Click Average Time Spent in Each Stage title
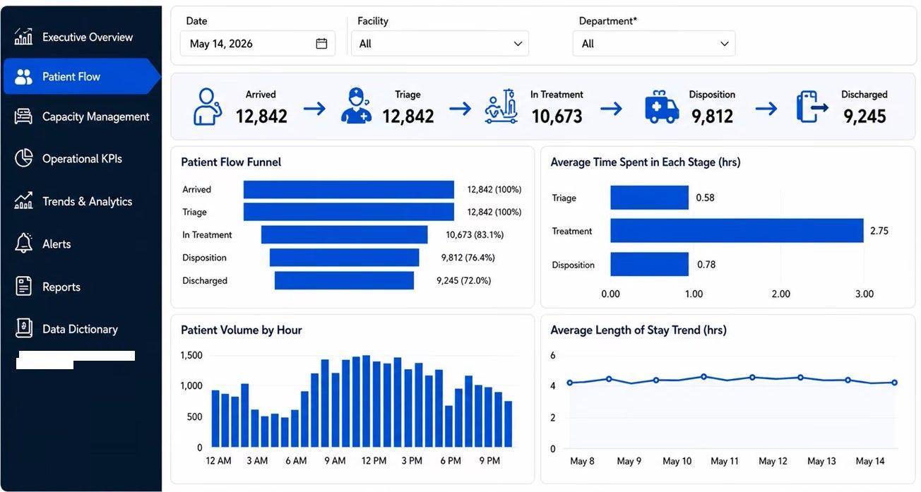 [646, 162]
